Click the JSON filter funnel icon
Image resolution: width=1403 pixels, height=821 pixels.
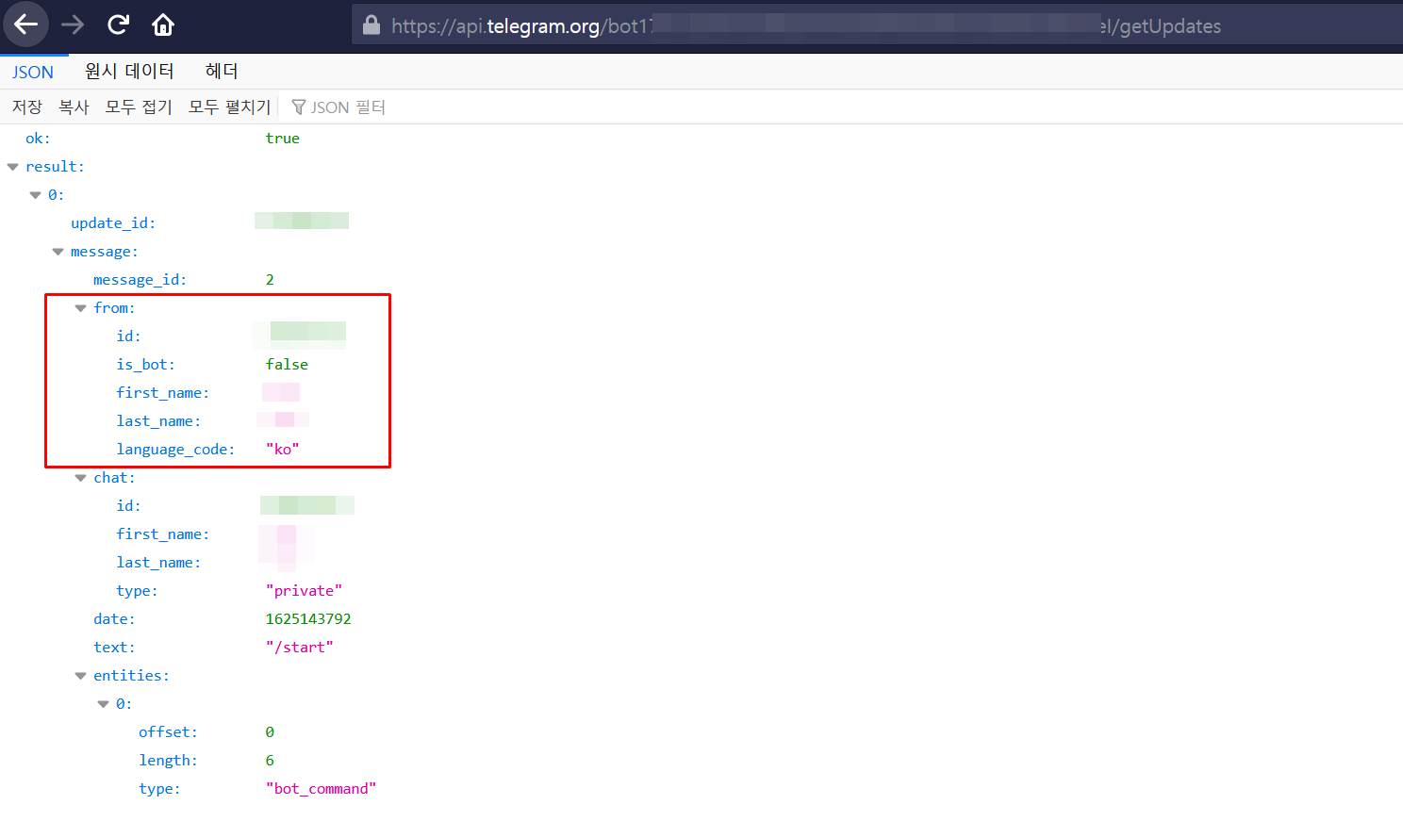click(x=298, y=107)
